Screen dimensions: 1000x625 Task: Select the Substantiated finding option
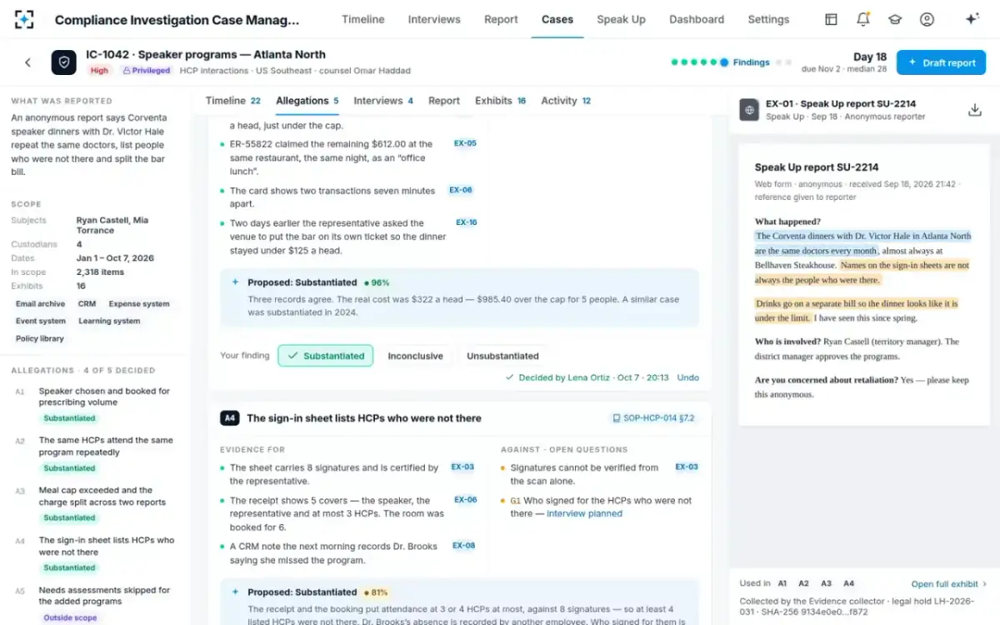click(326, 356)
